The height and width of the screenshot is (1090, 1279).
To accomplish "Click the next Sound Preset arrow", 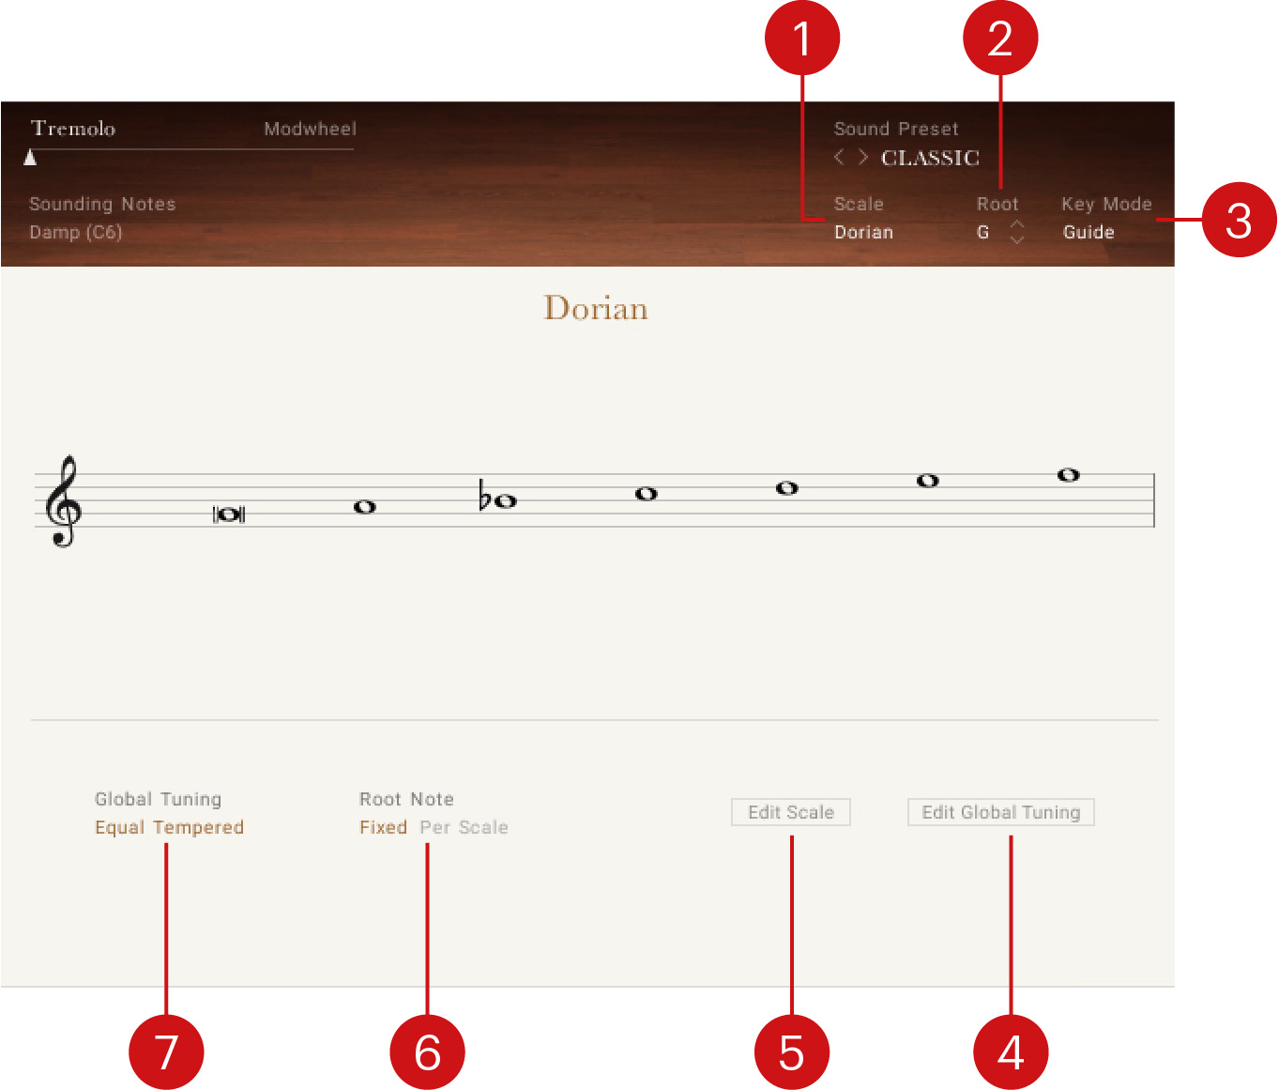I will point(862,156).
